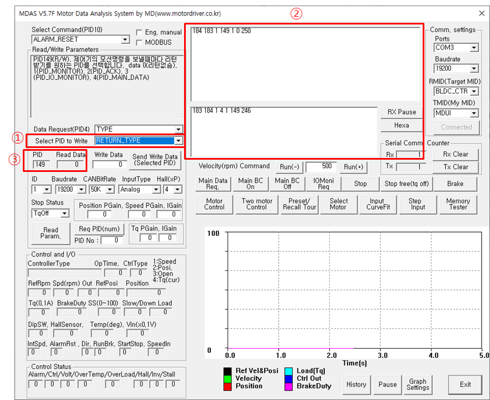Image resolution: width=490 pixels, height=400 pixels.
Task: Click the Connected button
Action: [457, 127]
